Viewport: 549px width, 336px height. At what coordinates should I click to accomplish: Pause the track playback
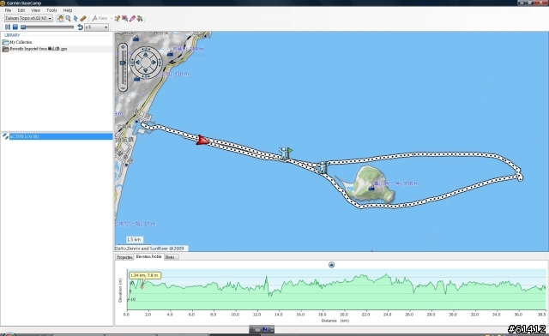[8, 27]
